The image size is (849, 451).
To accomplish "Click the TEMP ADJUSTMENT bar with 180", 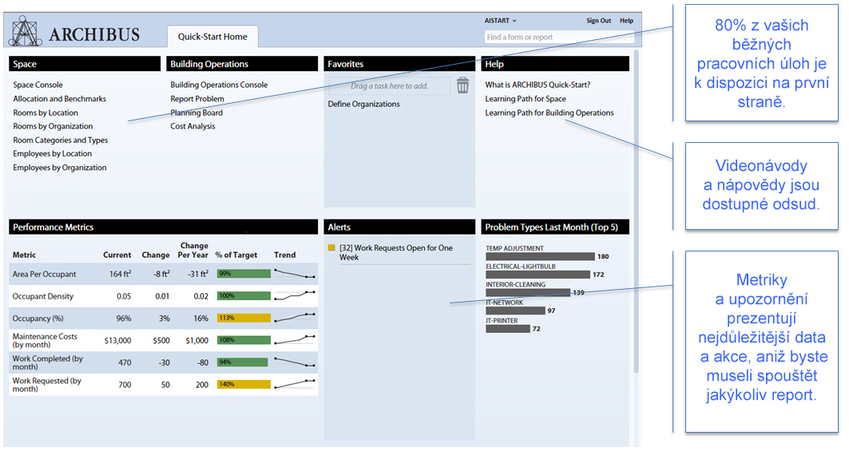I will coord(541,257).
